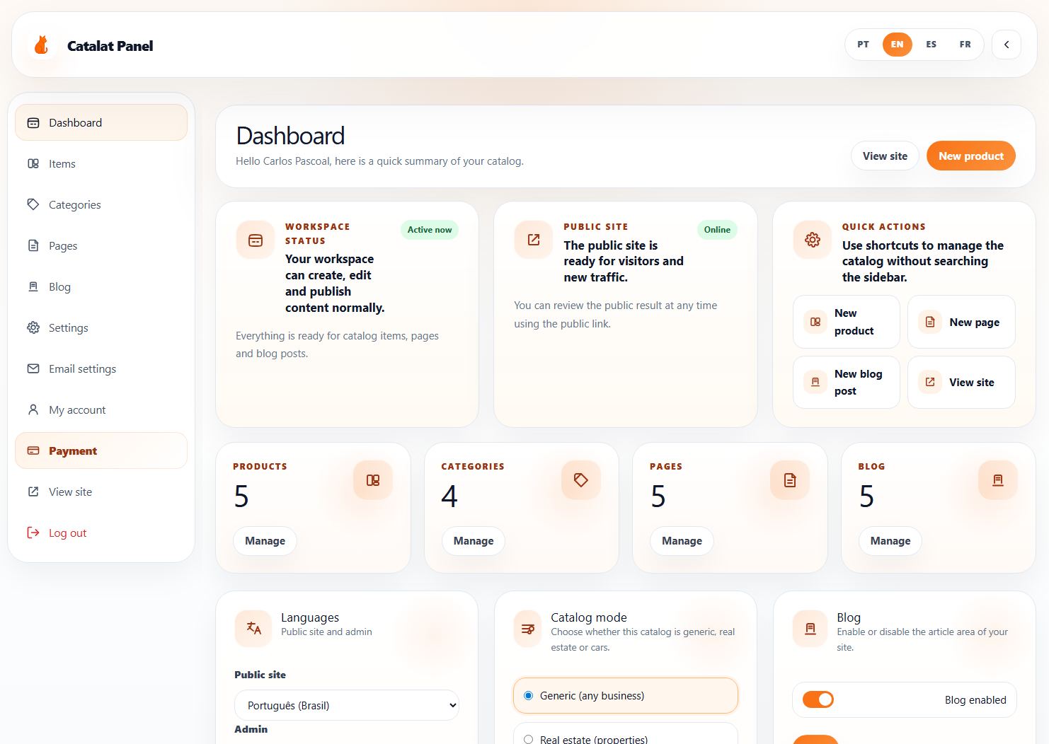
Task: Switch language to EN
Action: click(898, 45)
